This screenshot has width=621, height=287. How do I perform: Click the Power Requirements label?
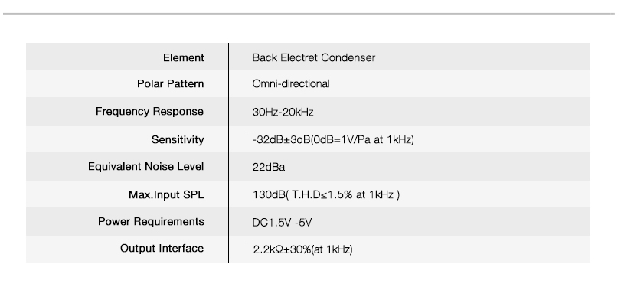click(x=152, y=222)
